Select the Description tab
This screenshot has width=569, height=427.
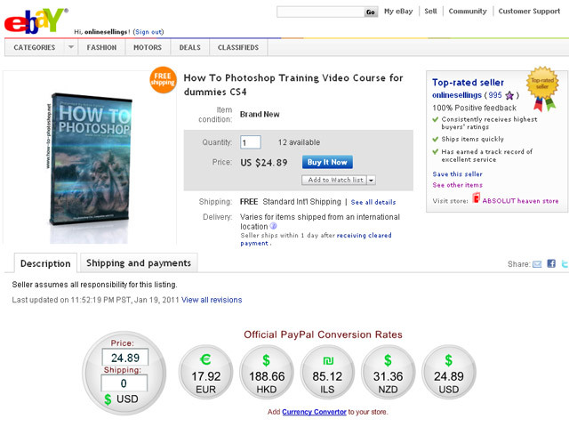click(x=45, y=263)
